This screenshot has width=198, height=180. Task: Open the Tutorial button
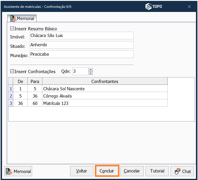click(x=157, y=171)
